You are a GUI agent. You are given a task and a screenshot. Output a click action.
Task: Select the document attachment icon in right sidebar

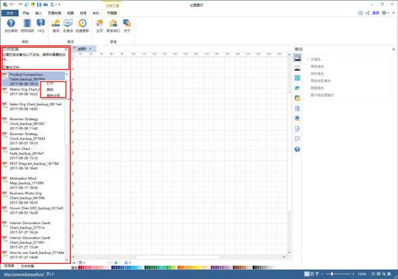(x=297, y=129)
